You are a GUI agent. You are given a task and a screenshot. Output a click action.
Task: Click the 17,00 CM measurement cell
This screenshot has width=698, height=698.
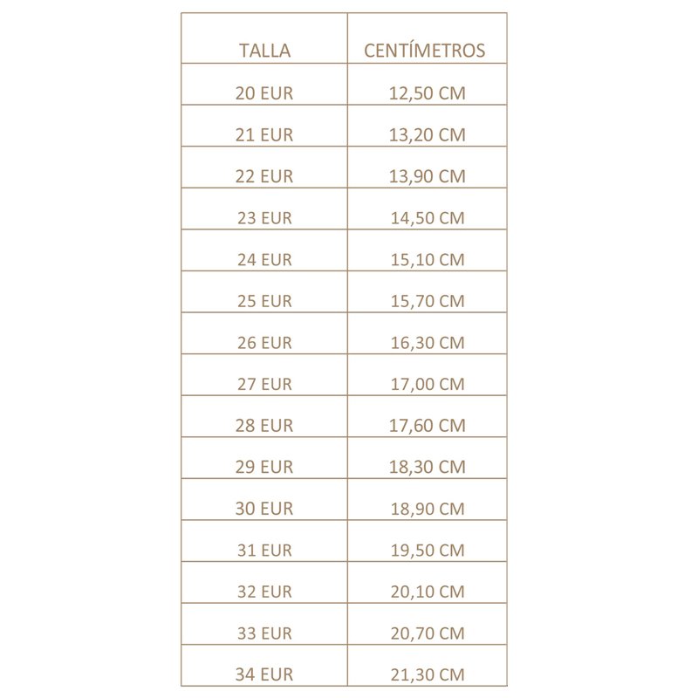pos(427,384)
